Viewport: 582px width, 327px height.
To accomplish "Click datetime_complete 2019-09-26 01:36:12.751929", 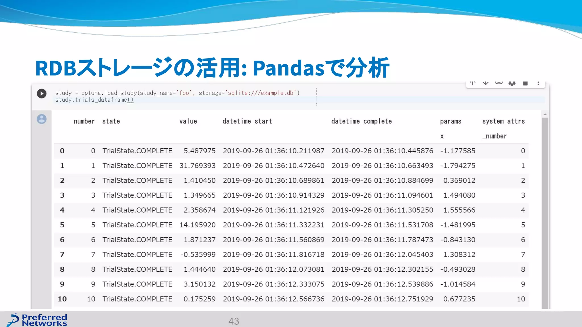I will (x=383, y=299).
